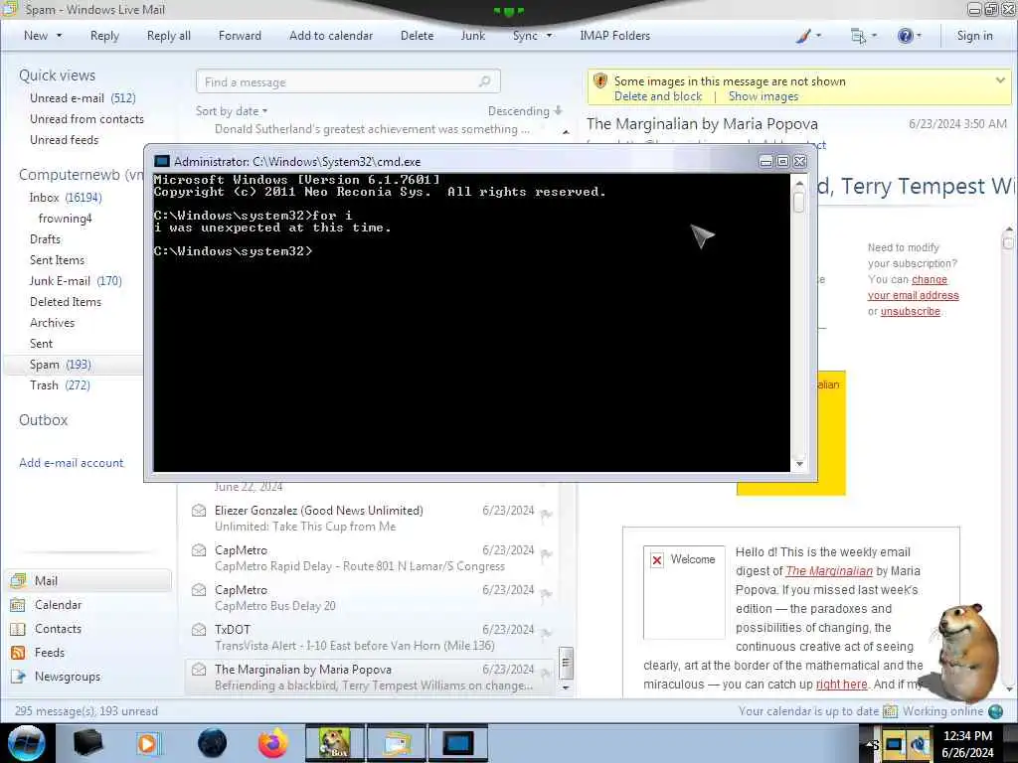Image resolution: width=1018 pixels, height=763 pixels.
Task: Click the Box hamster taskbar icon
Action: pyautogui.click(x=335, y=743)
